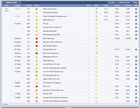Viewport: 140px width, 108px height.
Task: Set alert bell for Unemployment Rate
Action: pos(89,12)
